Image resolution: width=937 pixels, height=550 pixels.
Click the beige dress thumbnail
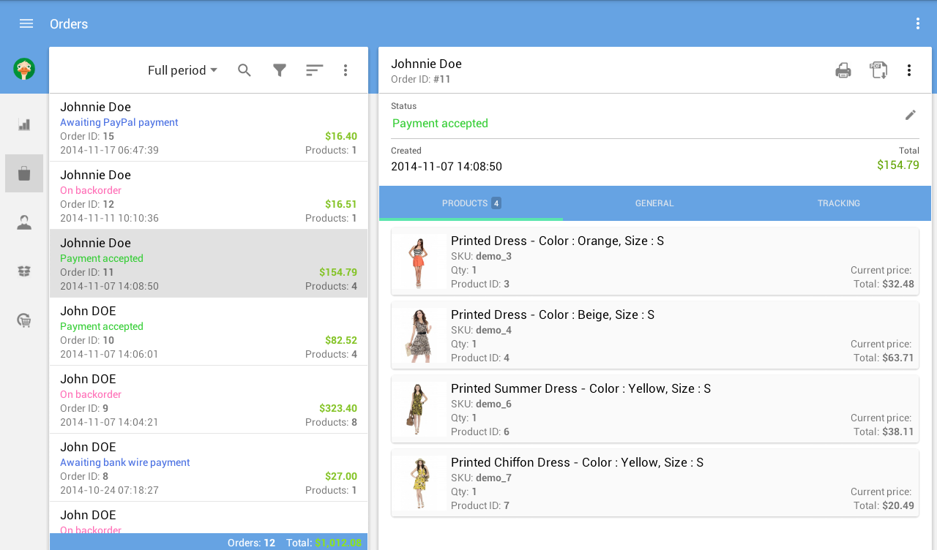[419, 335]
